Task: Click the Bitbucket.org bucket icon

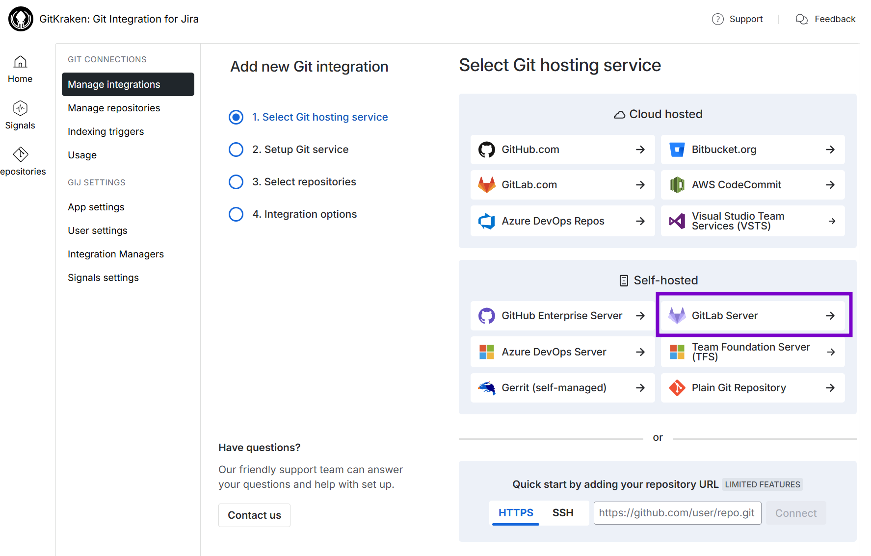Action: pos(677,150)
